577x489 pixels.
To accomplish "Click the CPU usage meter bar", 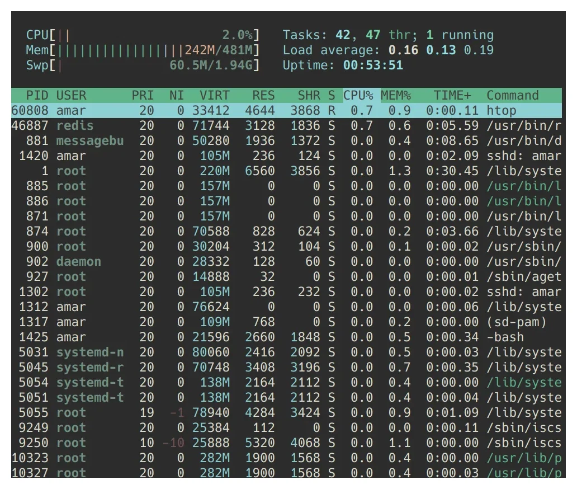I will (143, 35).
